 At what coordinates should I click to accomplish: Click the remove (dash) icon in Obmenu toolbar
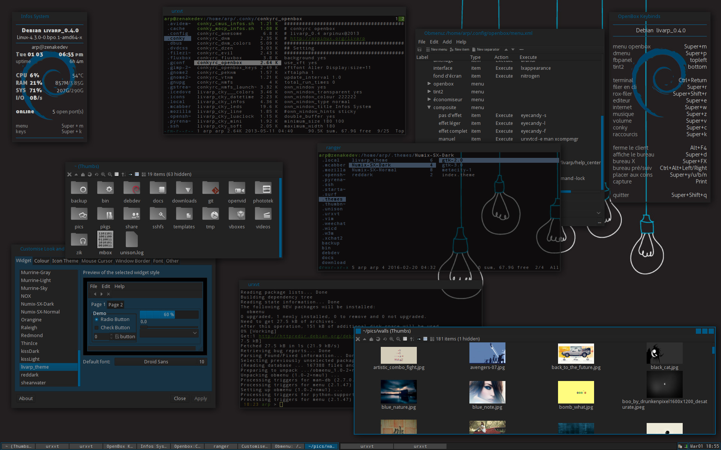point(521,49)
